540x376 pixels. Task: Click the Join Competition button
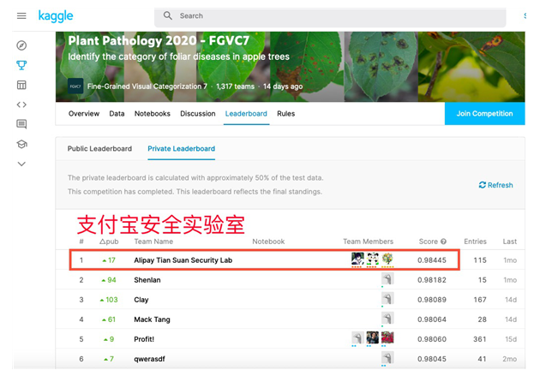click(x=484, y=114)
